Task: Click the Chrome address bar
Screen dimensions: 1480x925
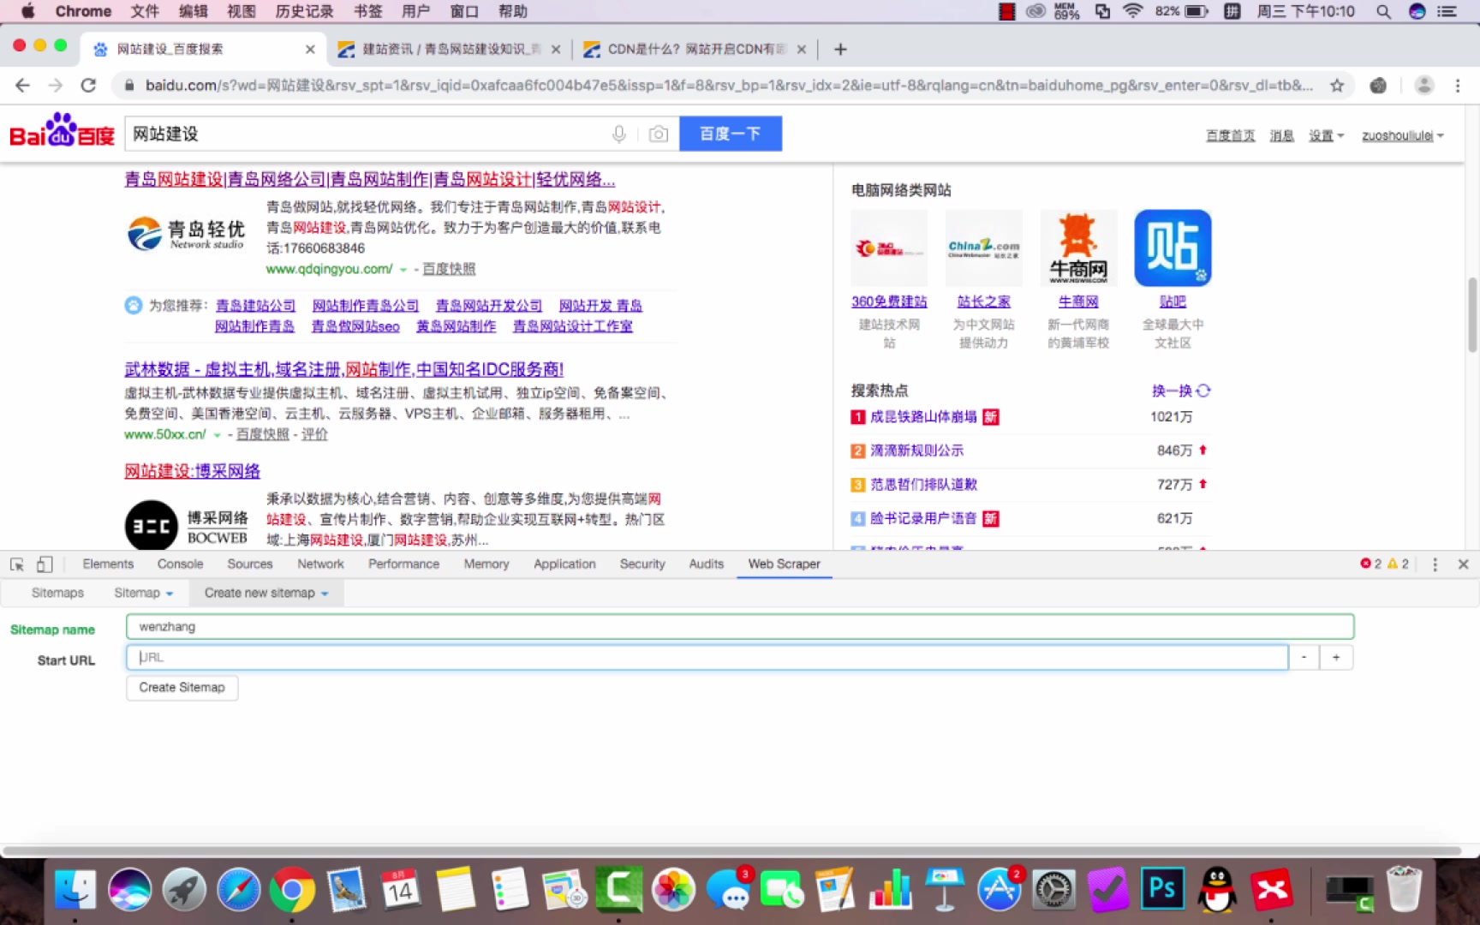Action: 728,85
